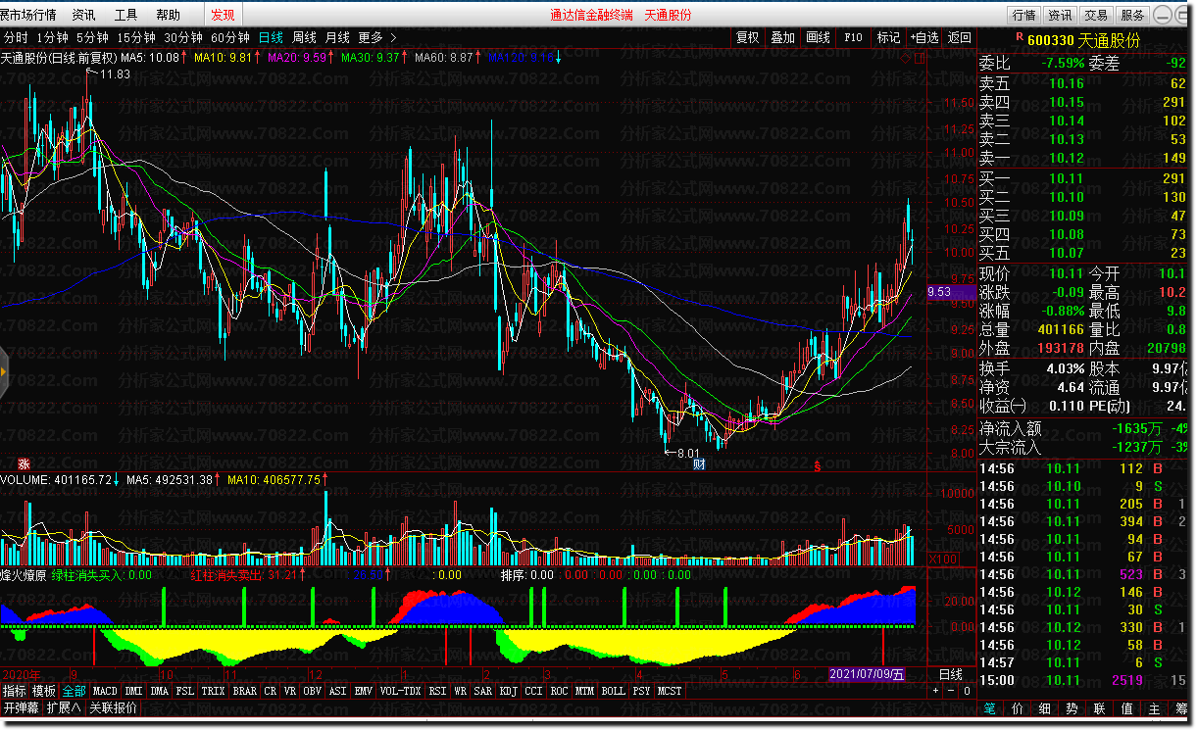Switch to 60分钟 period
The height and width of the screenshot is (730, 1197).
[230, 37]
